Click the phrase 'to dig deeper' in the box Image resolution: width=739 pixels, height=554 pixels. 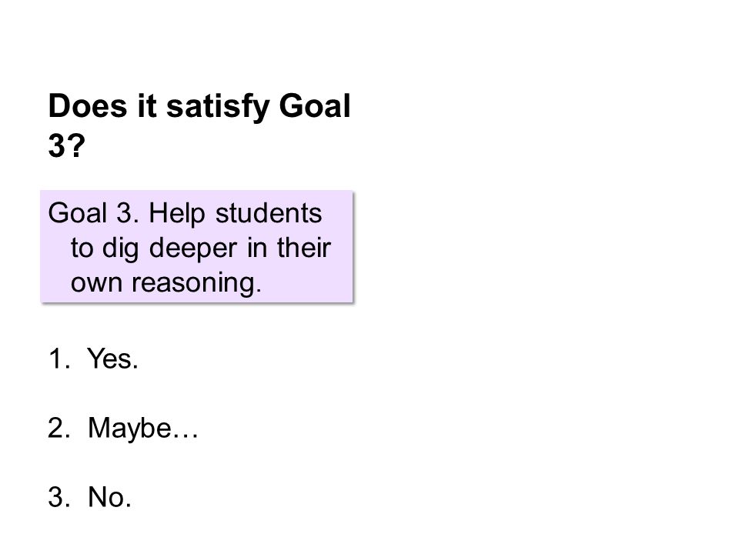[x=154, y=249]
